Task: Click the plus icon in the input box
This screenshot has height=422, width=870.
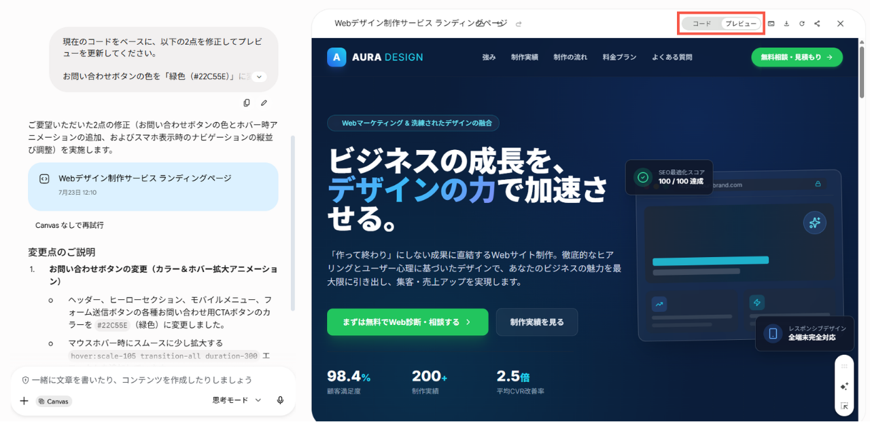Action: pos(24,401)
